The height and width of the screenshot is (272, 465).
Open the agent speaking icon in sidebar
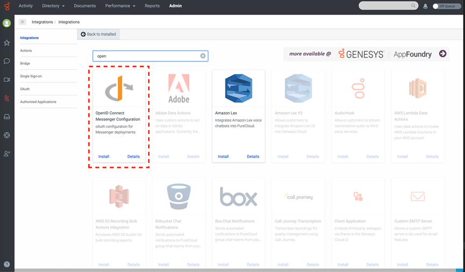coord(7,154)
